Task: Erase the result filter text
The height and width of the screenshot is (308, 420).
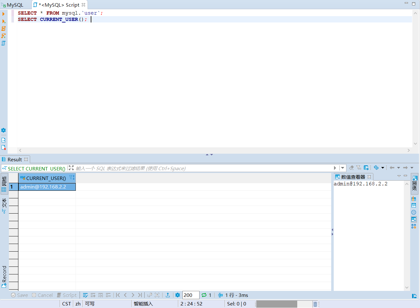Action: click(352, 168)
